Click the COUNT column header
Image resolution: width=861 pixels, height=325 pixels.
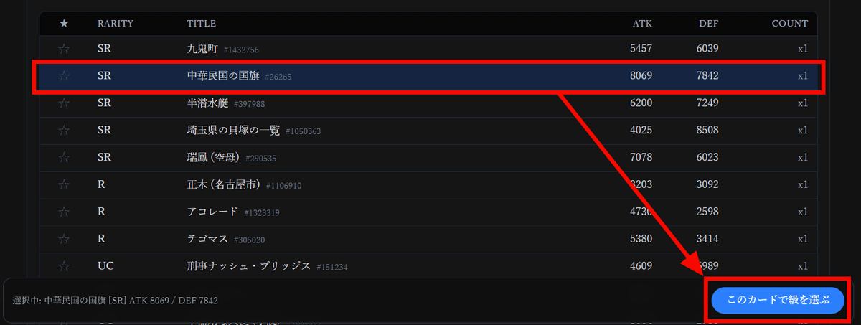(x=790, y=24)
